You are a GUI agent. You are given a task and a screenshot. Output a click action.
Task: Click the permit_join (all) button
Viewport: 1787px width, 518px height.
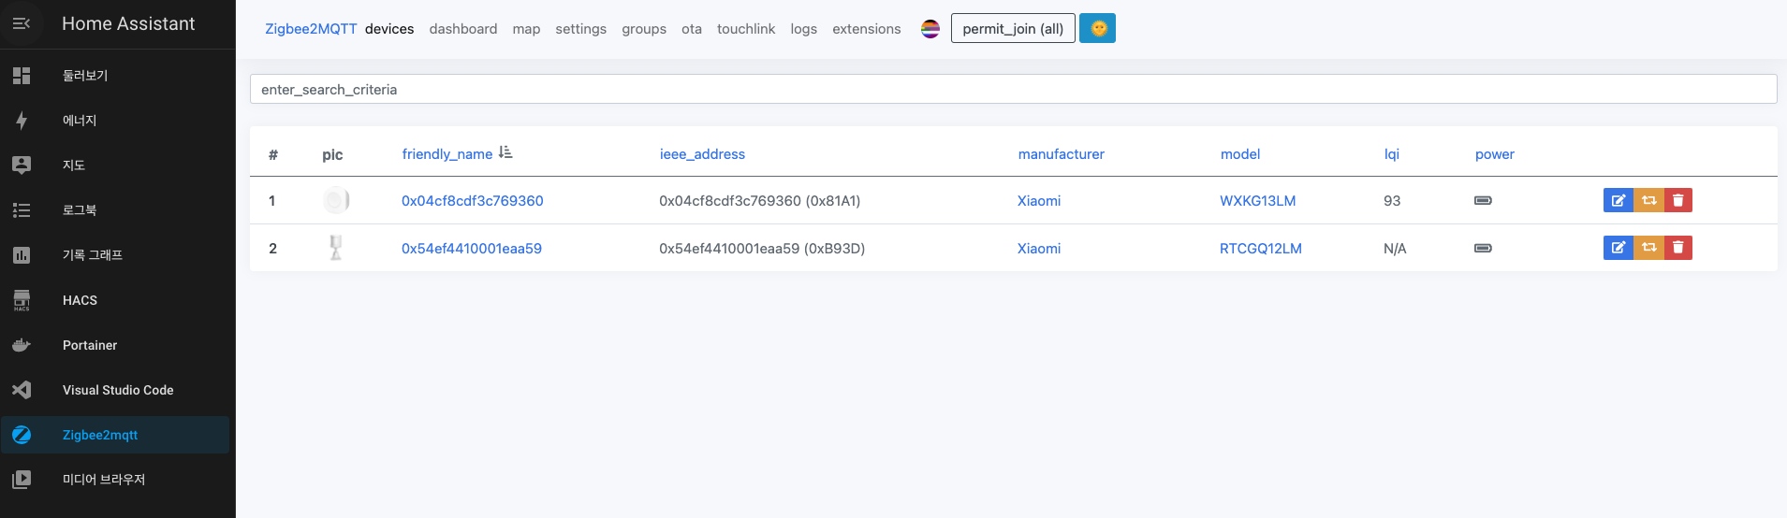(x=1013, y=28)
